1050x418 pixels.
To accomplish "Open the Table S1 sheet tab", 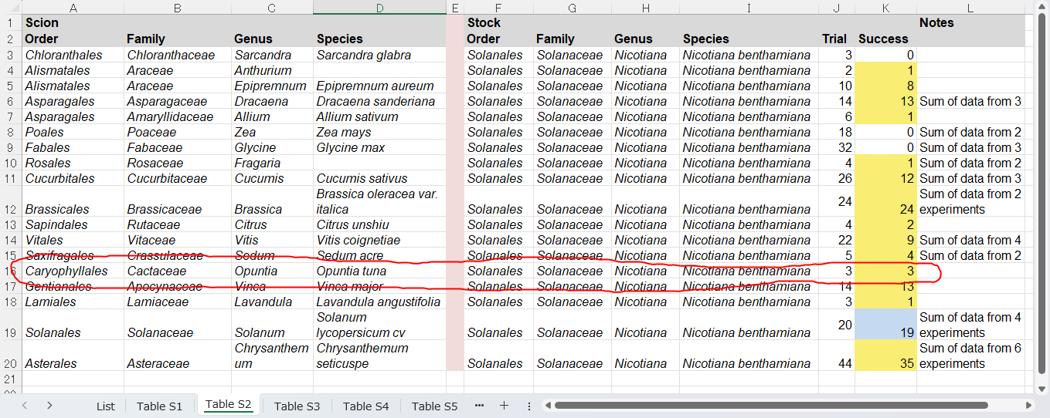I will click(159, 406).
